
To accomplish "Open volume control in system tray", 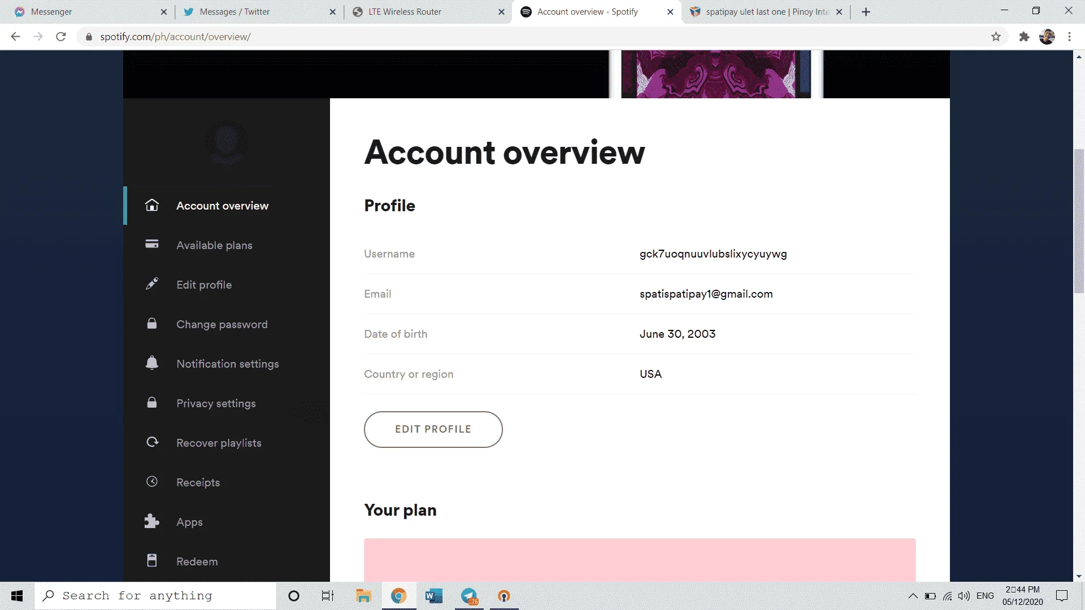I will [x=964, y=596].
